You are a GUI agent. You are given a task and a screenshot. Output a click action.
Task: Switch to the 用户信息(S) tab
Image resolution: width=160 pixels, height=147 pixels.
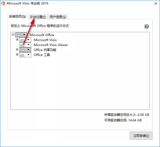click(58, 17)
